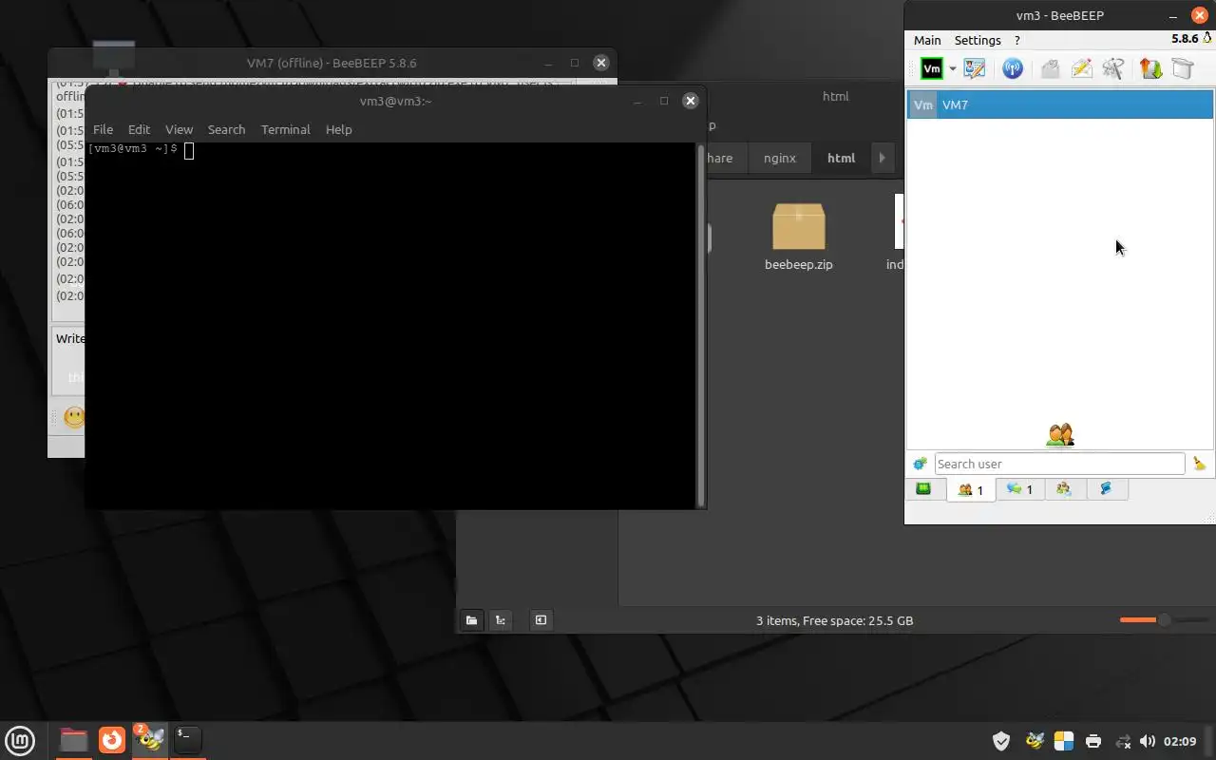Click the BeeBEEP bee taskbar icon
The width and height of the screenshot is (1216, 760).
click(149, 739)
